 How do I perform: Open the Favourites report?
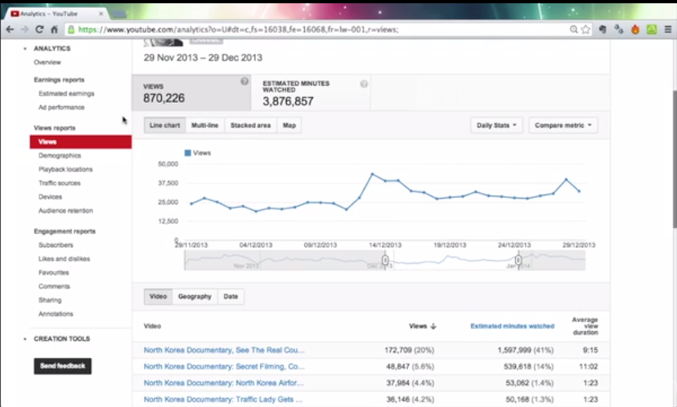[53, 272]
